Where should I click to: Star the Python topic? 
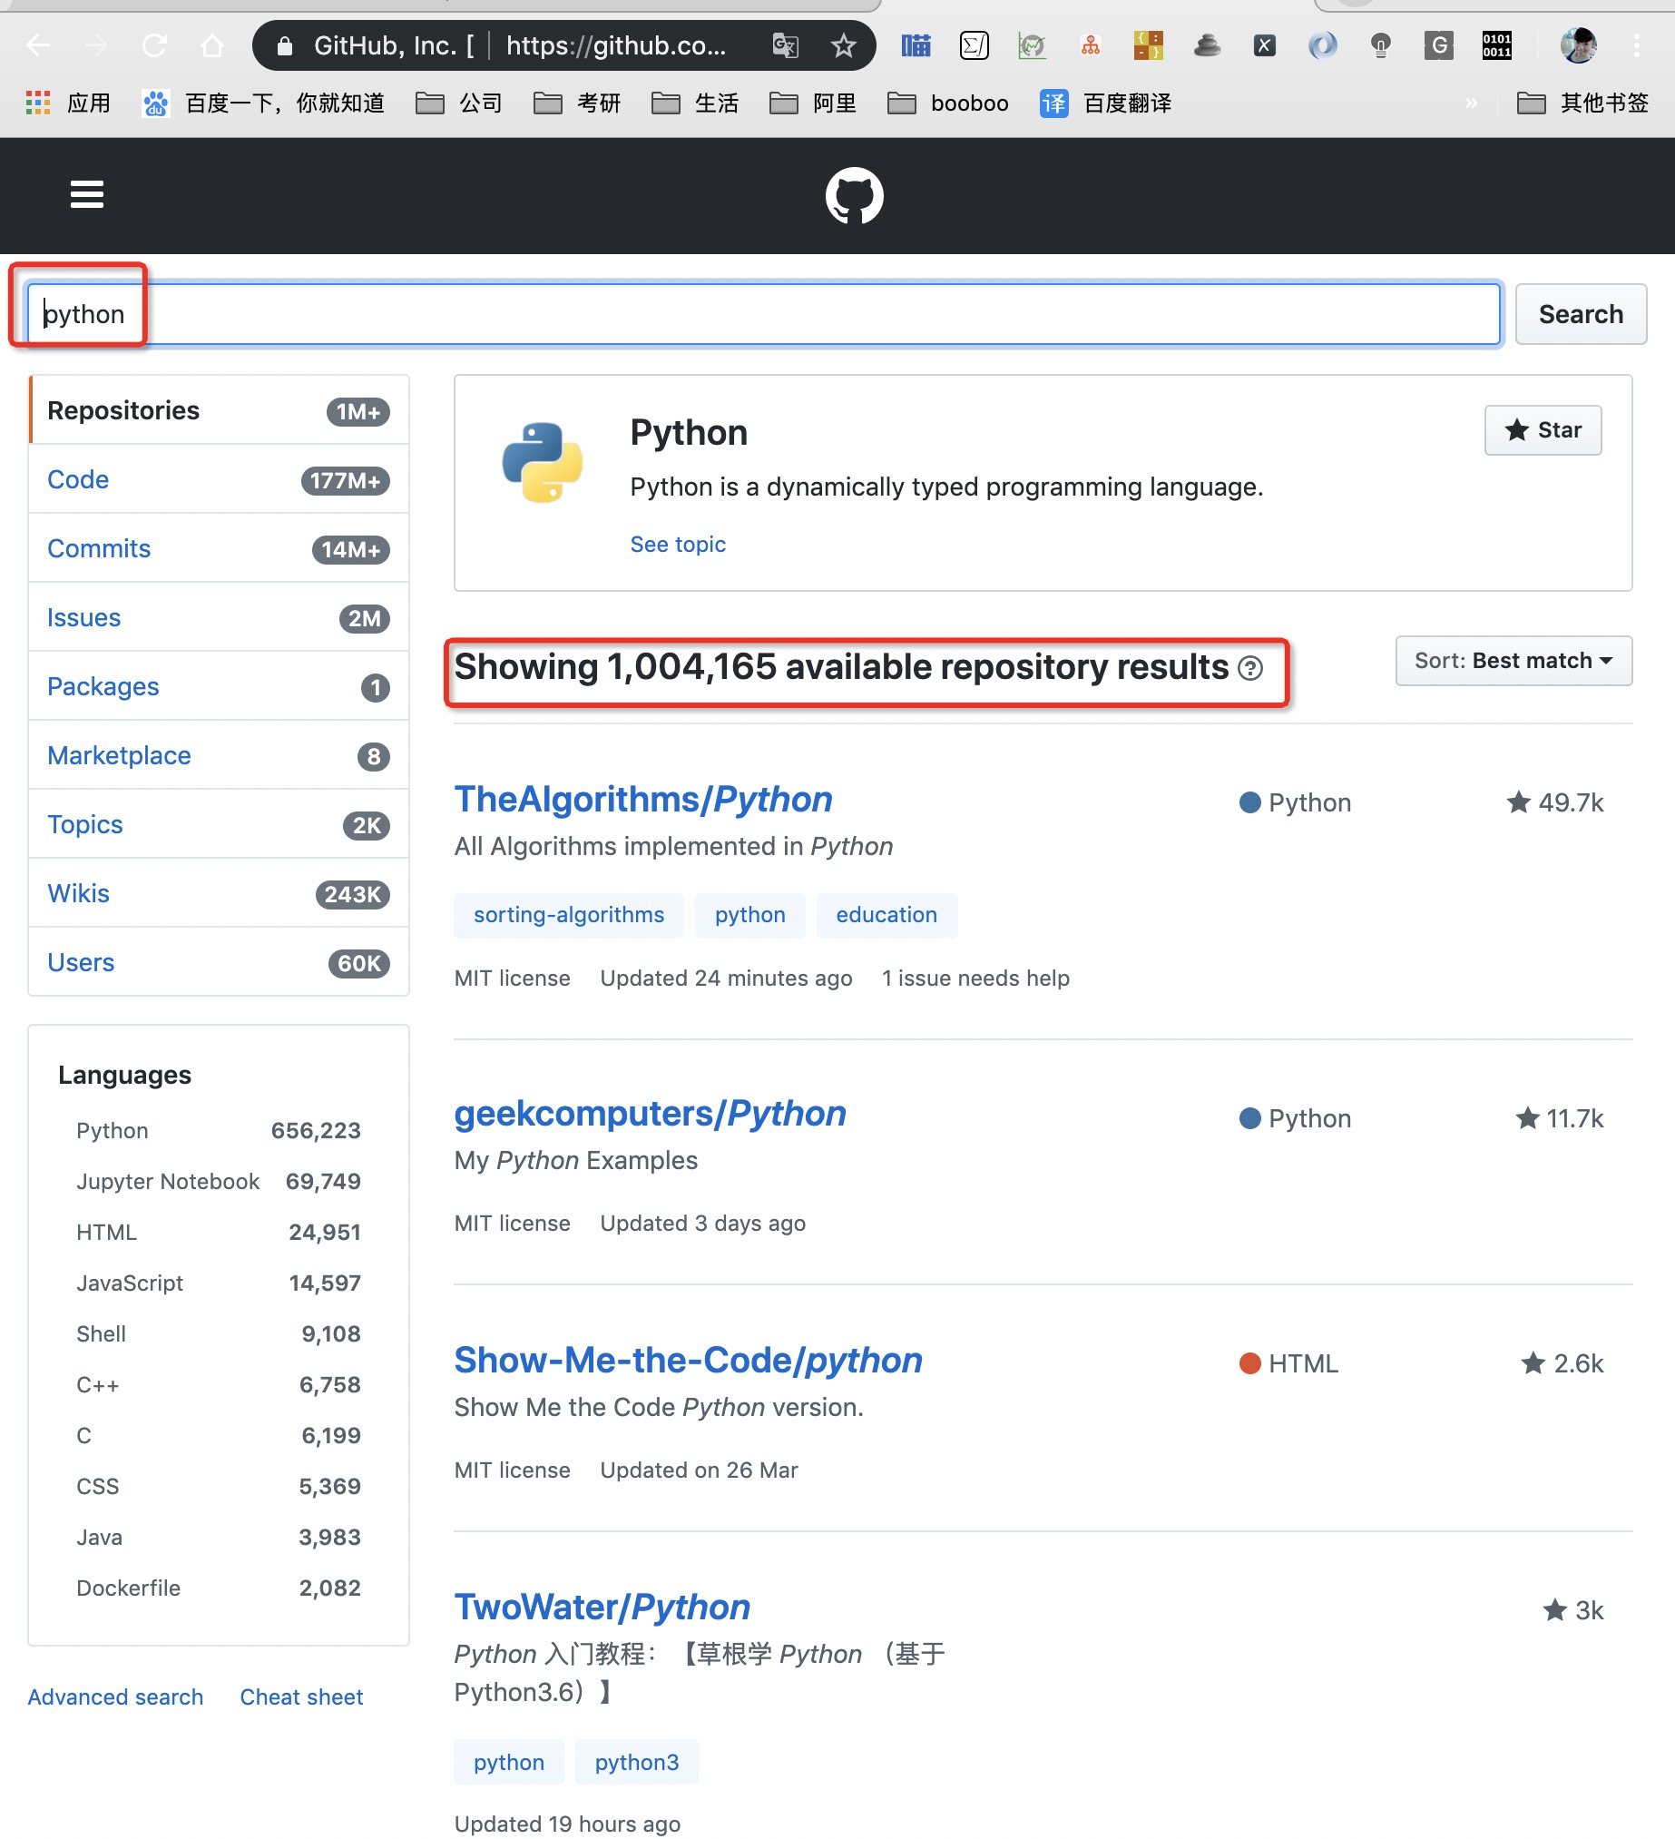coord(1543,429)
